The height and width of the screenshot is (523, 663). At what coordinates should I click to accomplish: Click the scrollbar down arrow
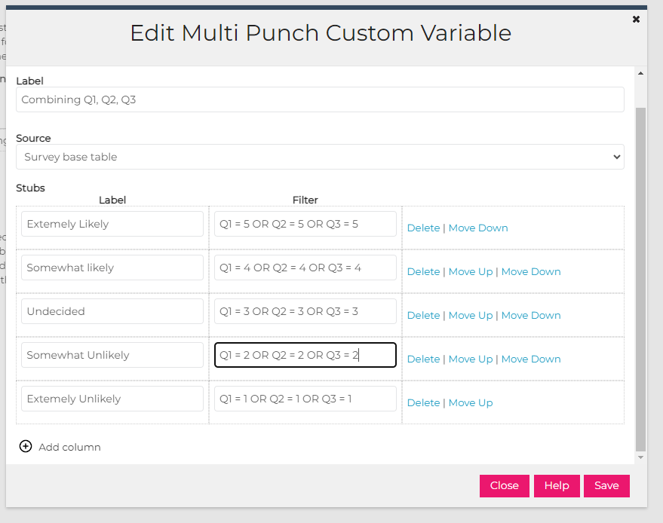pos(641,457)
